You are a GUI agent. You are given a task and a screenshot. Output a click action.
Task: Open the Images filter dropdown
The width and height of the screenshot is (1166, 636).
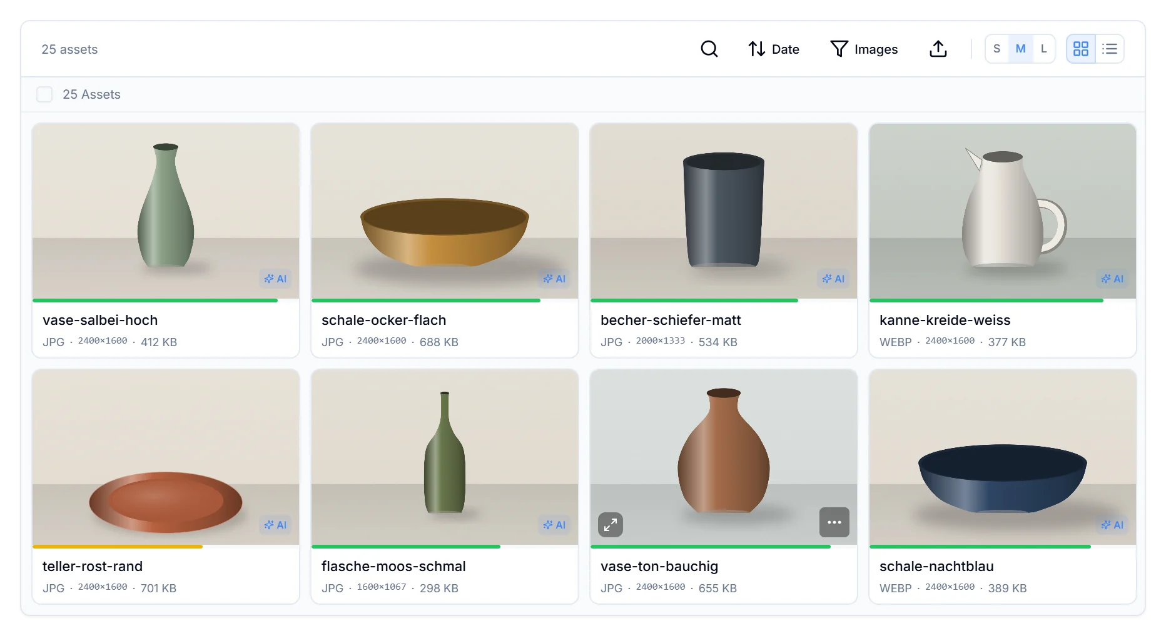864,49
